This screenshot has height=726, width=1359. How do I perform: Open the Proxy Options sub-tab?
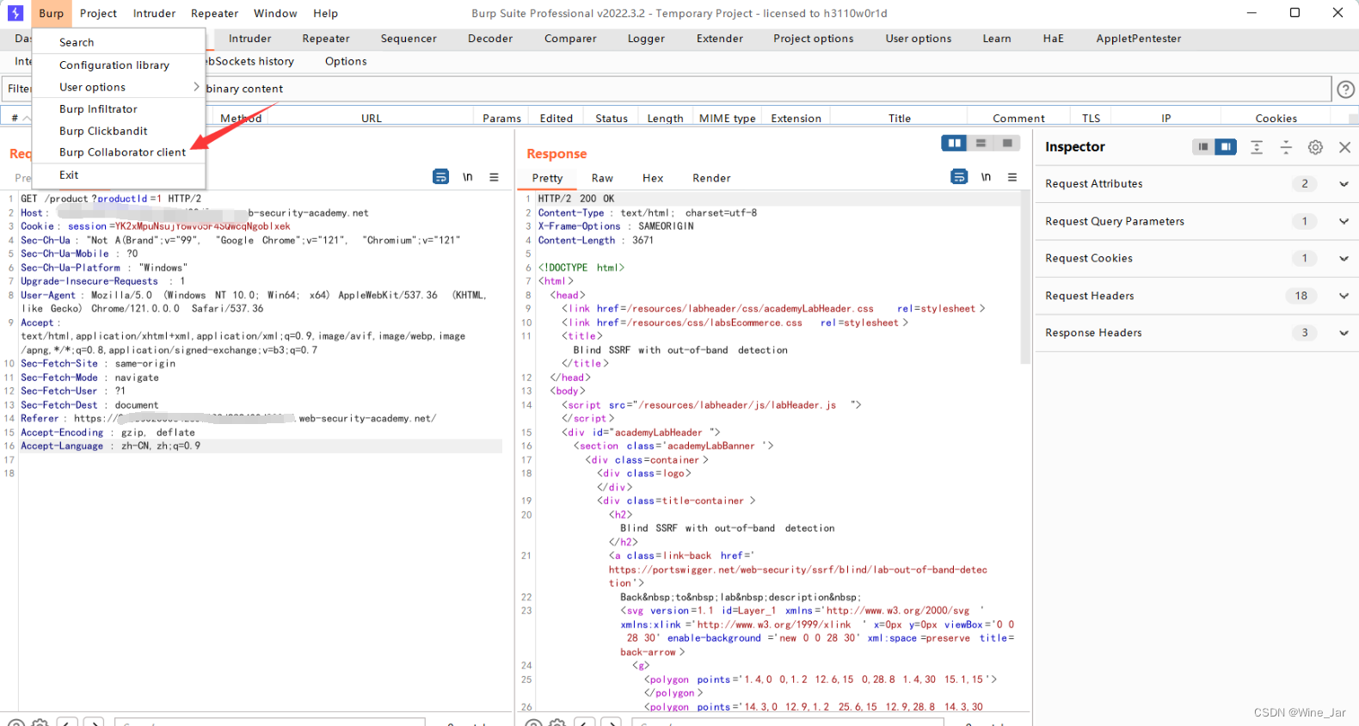coord(346,61)
